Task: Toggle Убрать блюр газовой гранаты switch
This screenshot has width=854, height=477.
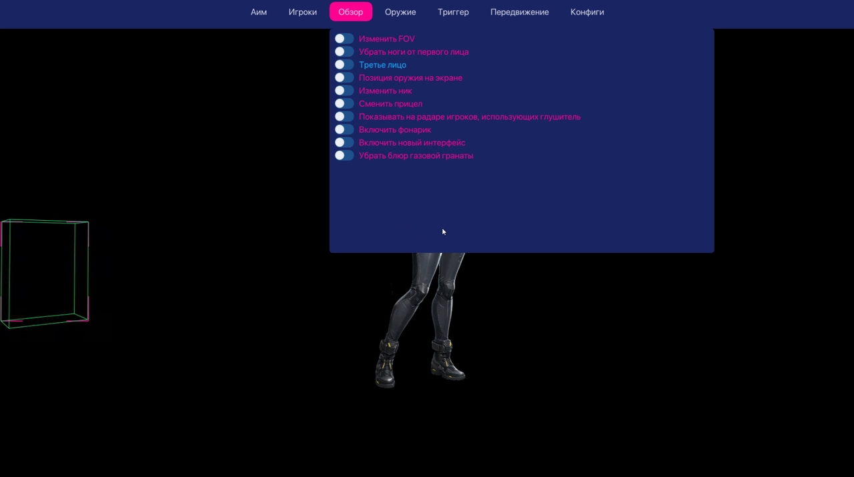Action: 344,155
